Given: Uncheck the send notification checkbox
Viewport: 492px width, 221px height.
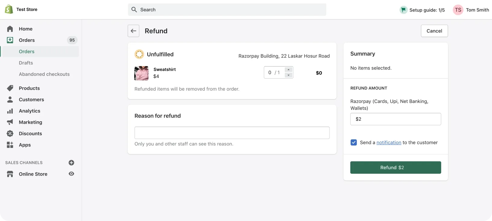Looking at the screenshot, I should 354,142.
